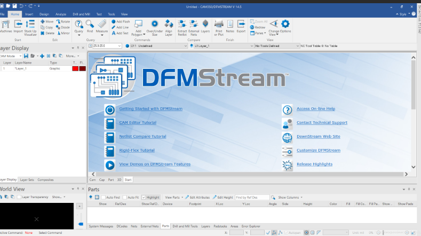Run Extract Netlist command
The width and height of the screenshot is (421, 236).
pyautogui.click(x=182, y=28)
